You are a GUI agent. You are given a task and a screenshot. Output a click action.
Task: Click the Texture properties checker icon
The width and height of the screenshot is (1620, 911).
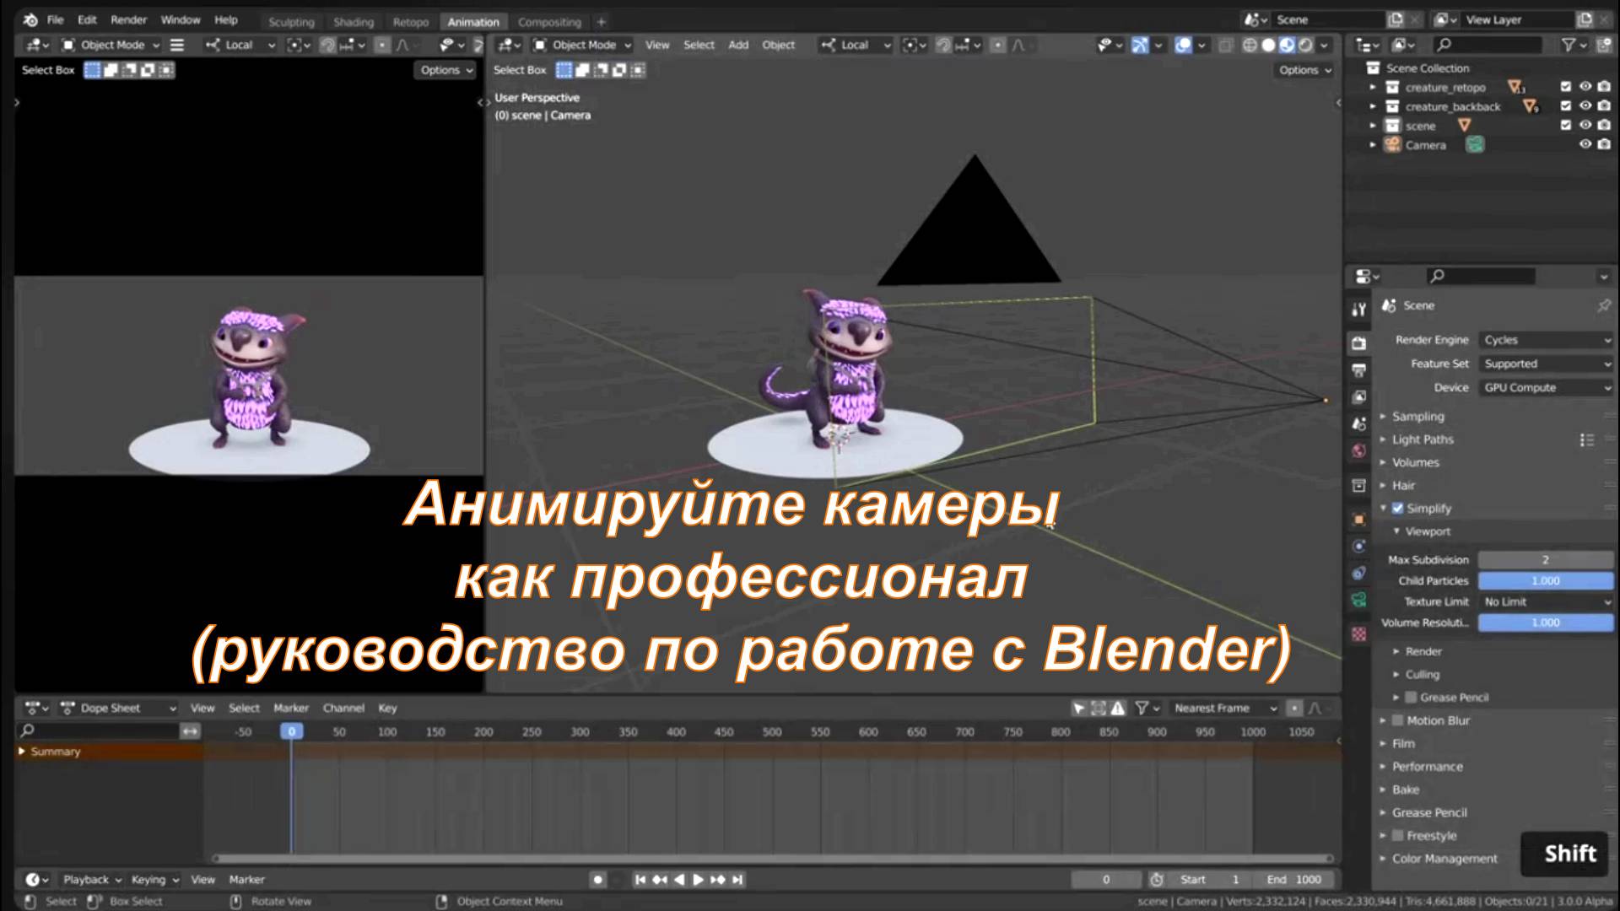coord(1358,633)
